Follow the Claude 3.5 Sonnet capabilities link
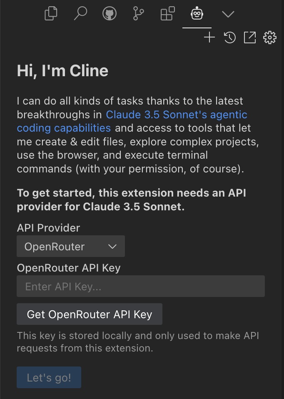Screen dimensions: 284x399 click(x=177, y=115)
